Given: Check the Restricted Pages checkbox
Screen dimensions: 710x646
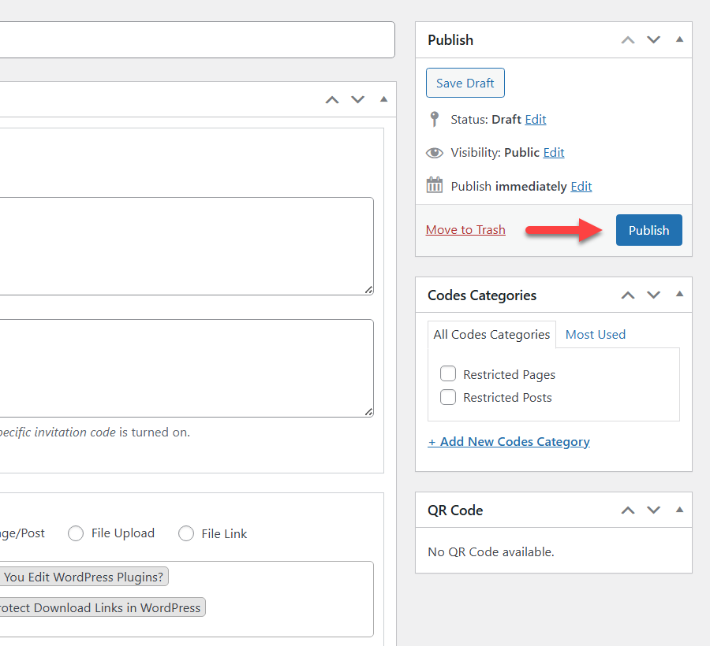Looking at the screenshot, I should coord(448,374).
